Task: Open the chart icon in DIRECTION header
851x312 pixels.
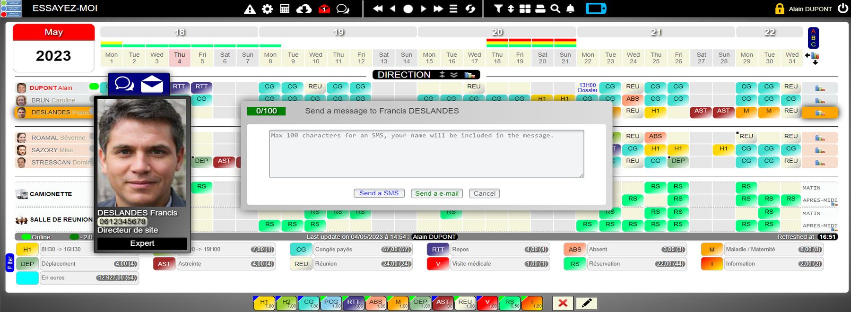Action: (x=469, y=75)
